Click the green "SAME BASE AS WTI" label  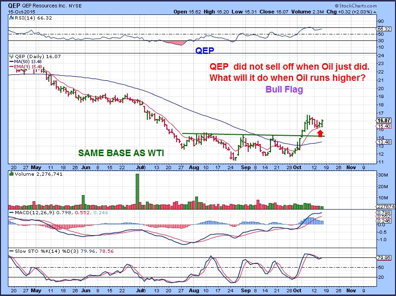[x=121, y=153]
